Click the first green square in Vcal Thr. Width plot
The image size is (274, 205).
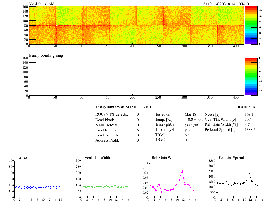[x=83, y=186]
